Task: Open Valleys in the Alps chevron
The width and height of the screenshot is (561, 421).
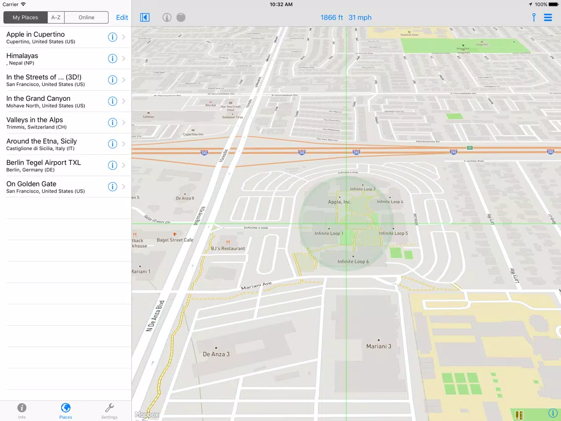Action: click(x=123, y=123)
